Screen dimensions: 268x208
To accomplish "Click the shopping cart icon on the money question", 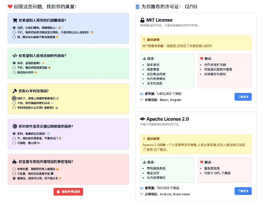I will coord(14,19).
